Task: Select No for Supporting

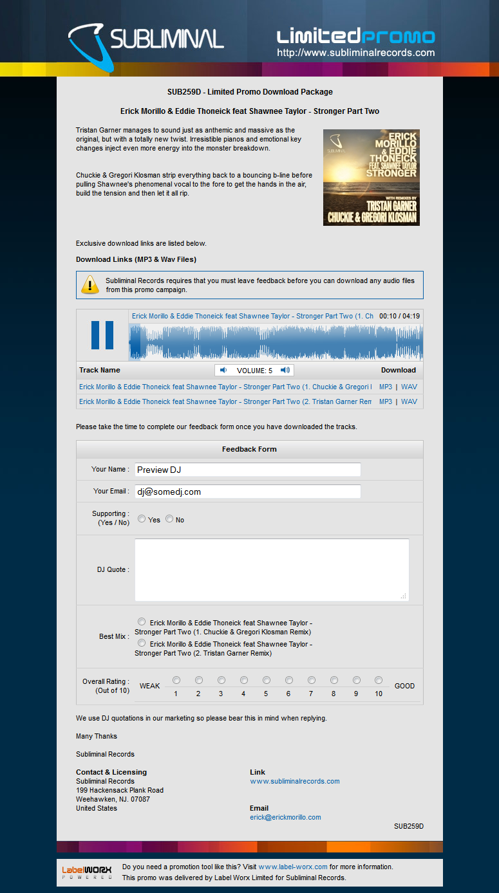Action: coord(169,519)
